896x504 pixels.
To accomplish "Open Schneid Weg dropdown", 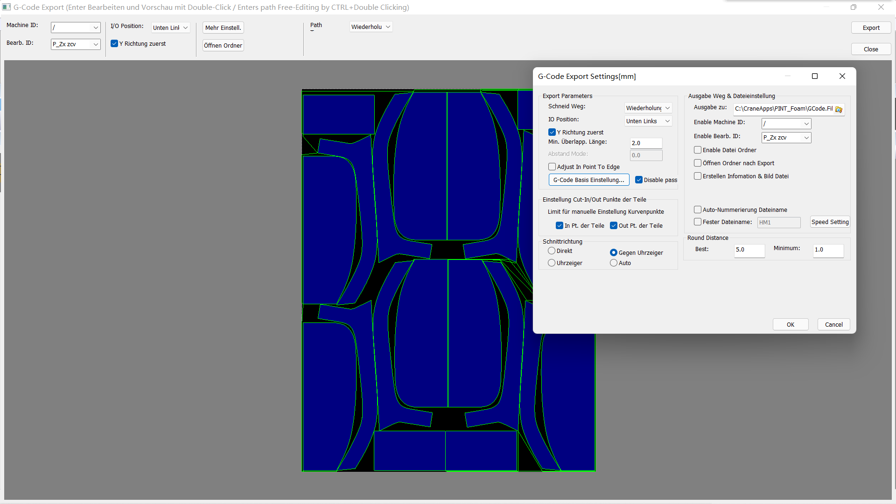I will coord(648,108).
